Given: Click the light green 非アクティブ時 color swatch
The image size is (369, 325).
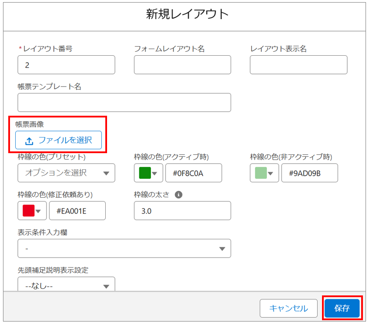Looking at the screenshot, I should [261, 173].
